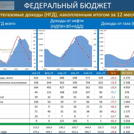
Task: Click the '1 664' total cell
Action: click(x=127, y=102)
